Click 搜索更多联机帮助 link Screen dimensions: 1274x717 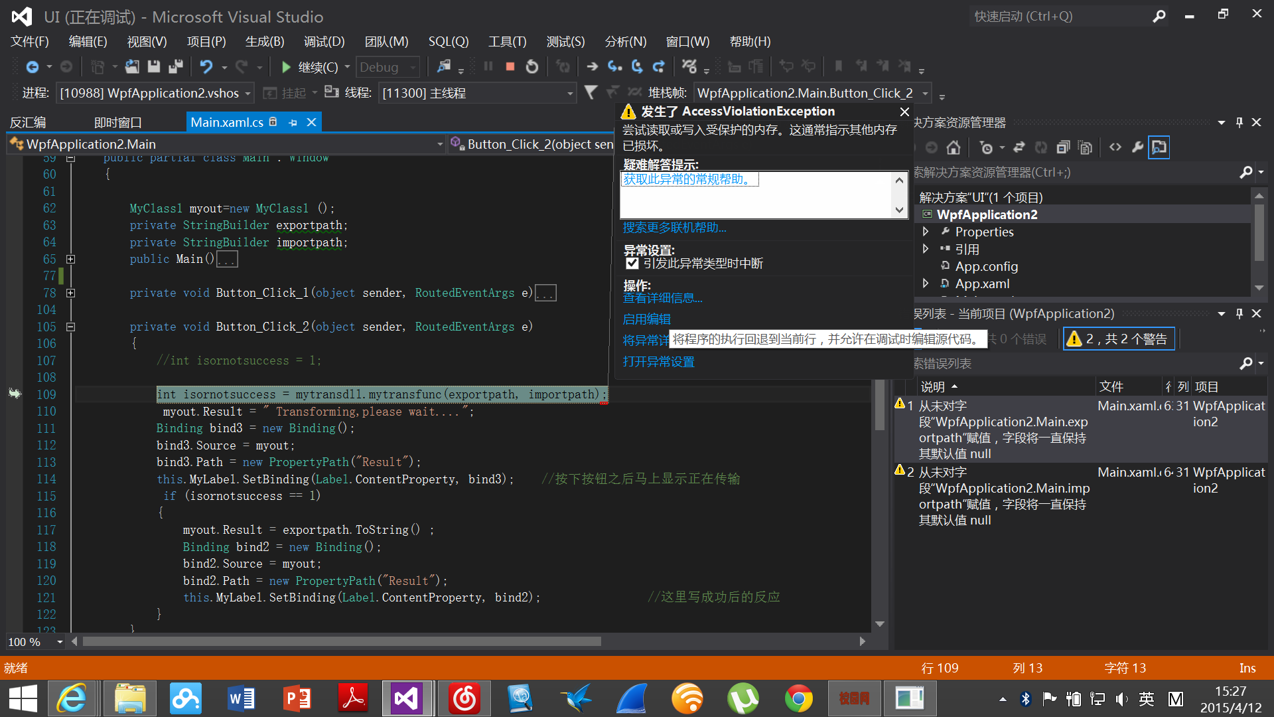pos(674,228)
